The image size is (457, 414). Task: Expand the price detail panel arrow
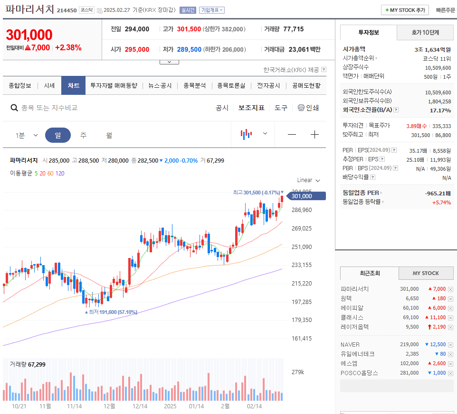169,62
